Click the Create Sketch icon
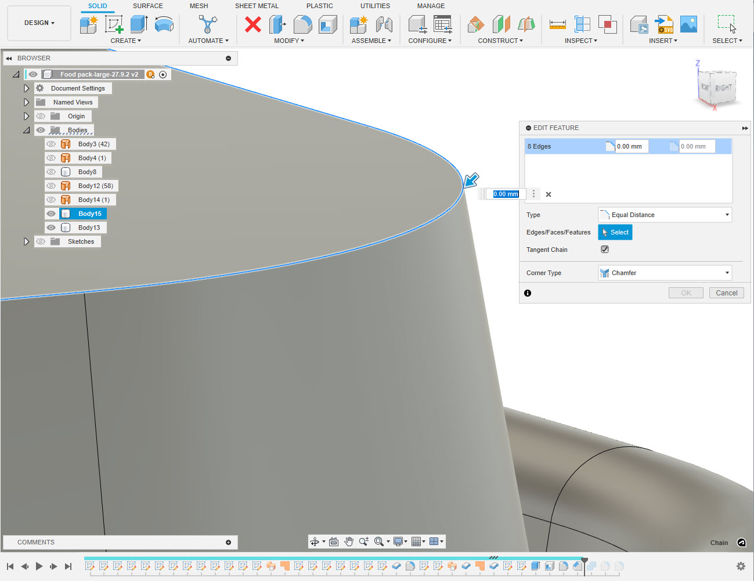 114,24
